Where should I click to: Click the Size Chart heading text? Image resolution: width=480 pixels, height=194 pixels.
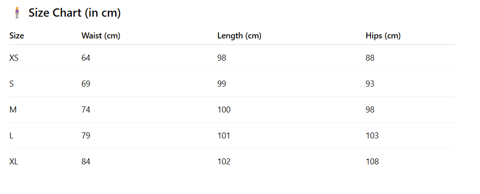coord(75,13)
